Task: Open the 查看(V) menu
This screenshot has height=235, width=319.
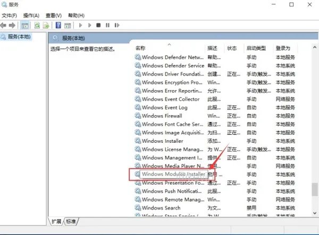Action: coord(52,15)
